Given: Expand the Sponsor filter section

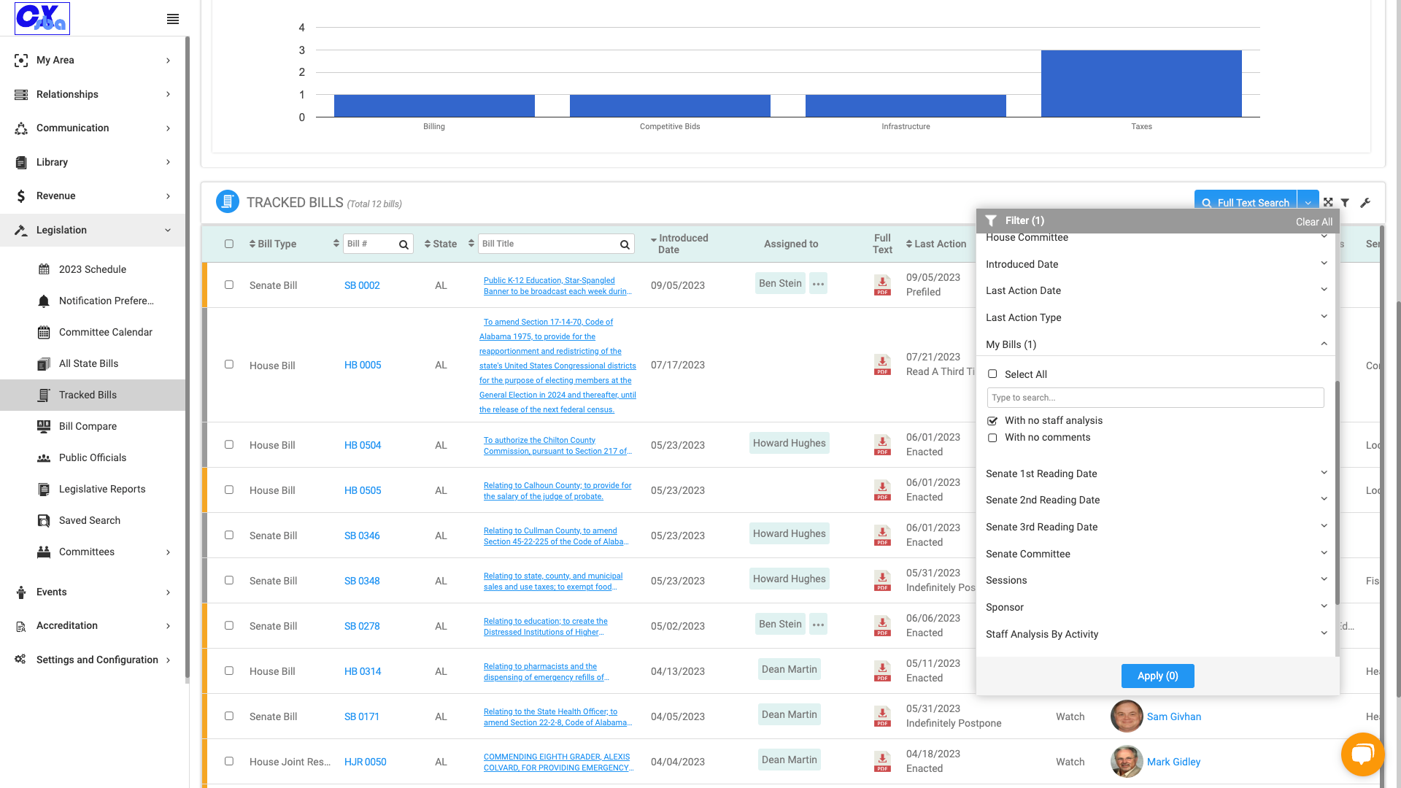Looking at the screenshot, I should [1156, 607].
